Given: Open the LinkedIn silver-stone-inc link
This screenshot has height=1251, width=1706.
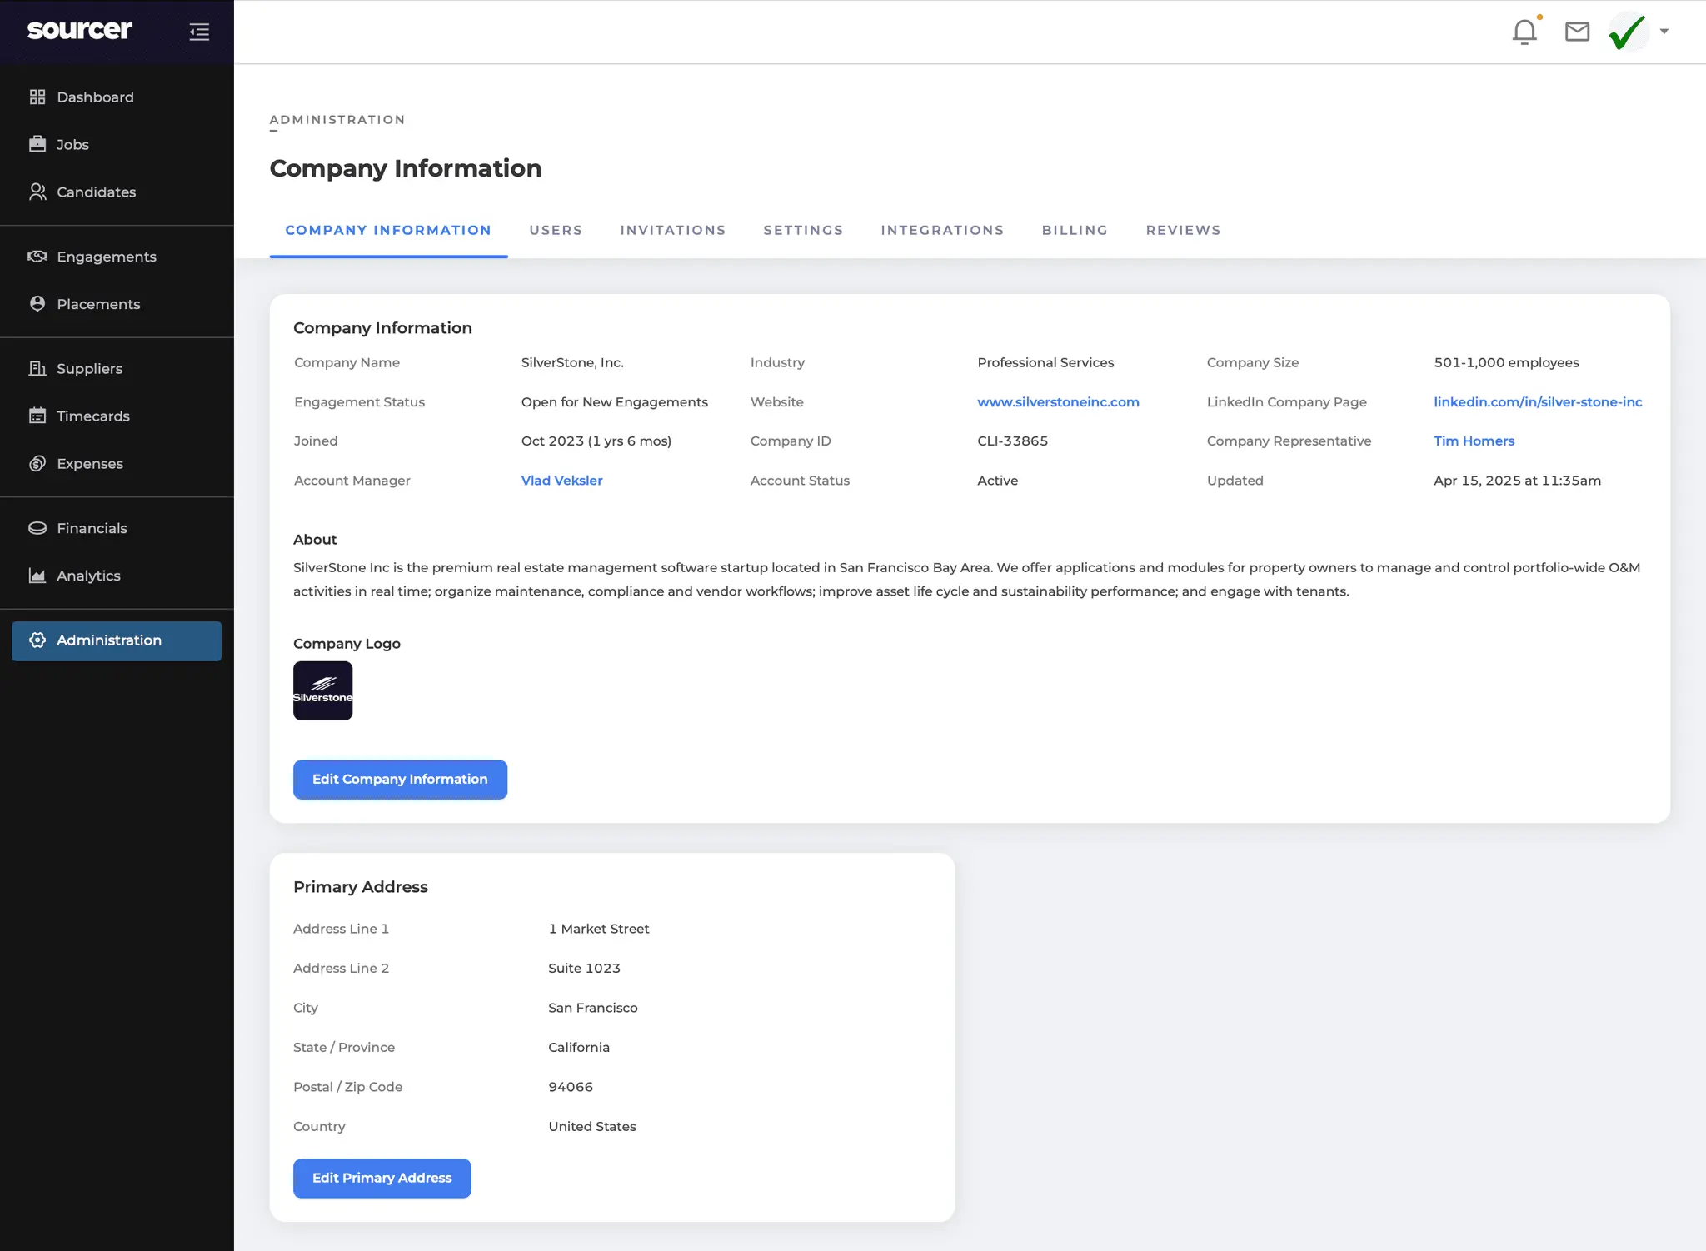Looking at the screenshot, I should (x=1538, y=401).
